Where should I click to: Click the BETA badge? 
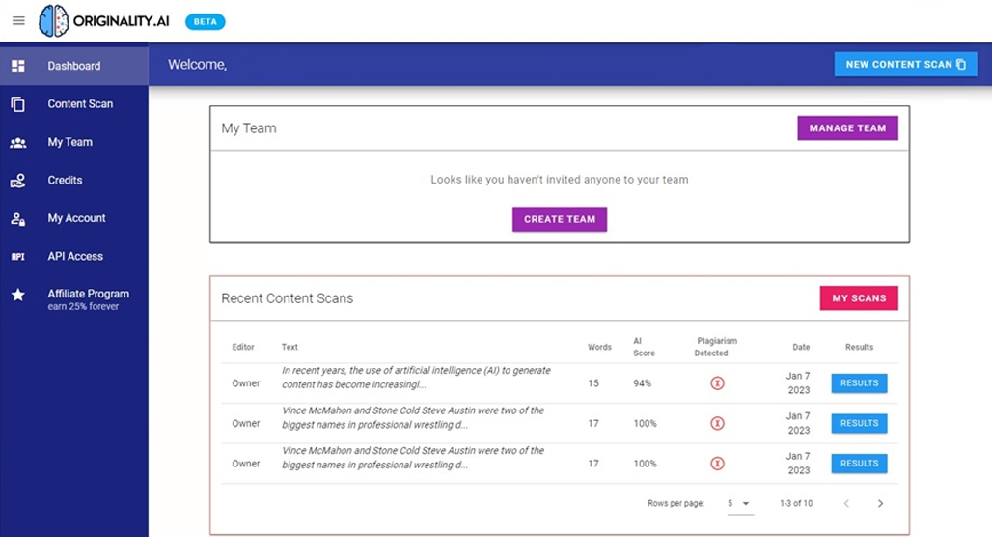205,21
